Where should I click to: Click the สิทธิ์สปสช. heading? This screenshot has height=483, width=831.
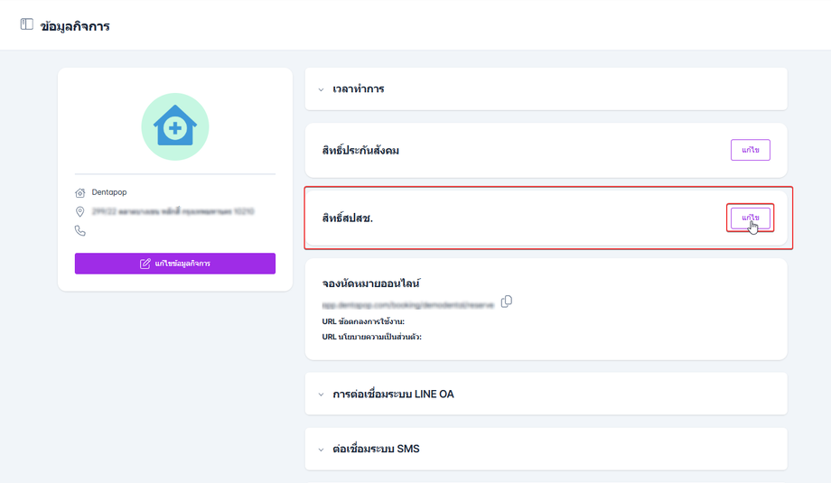347,218
